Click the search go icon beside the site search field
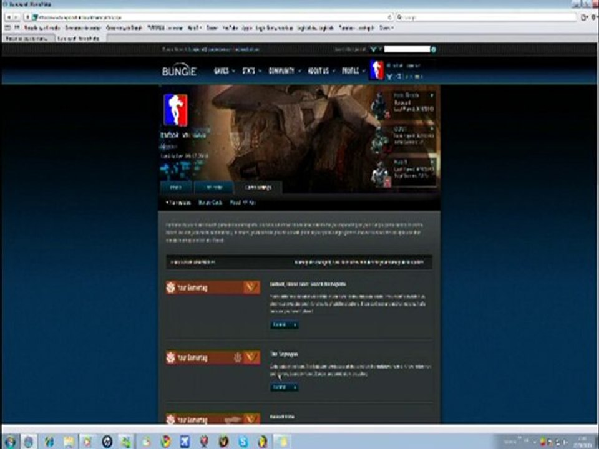This screenshot has width=599, height=449. click(x=433, y=49)
